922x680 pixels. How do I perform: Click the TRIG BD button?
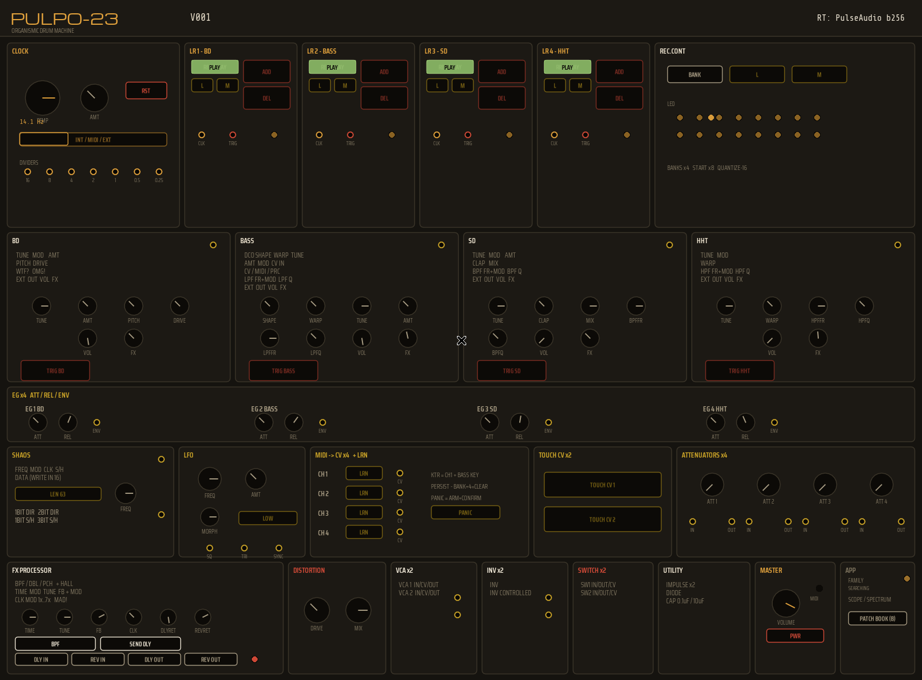tap(55, 371)
